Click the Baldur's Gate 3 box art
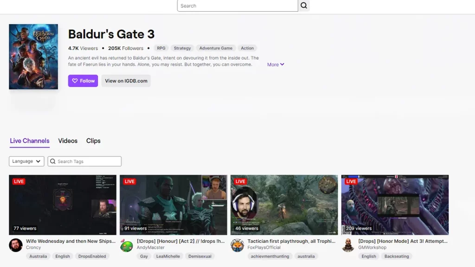Image resolution: width=475 pixels, height=267 pixels. 33,57
